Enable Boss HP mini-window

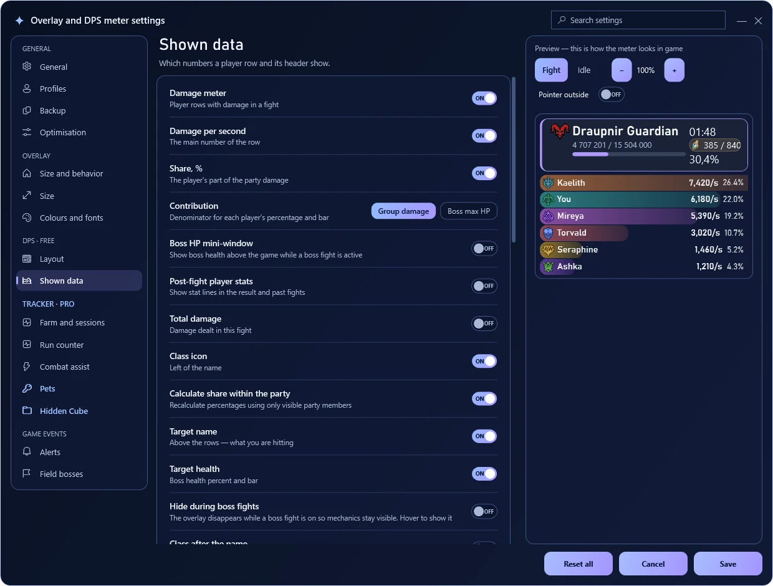pyautogui.click(x=484, y=248)
